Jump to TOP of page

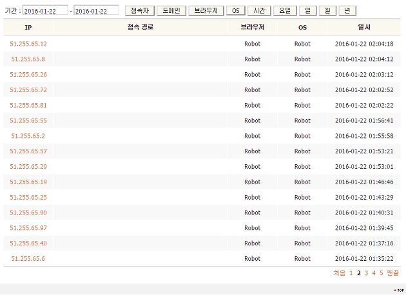pyautogui.click(x=399, y=290)
